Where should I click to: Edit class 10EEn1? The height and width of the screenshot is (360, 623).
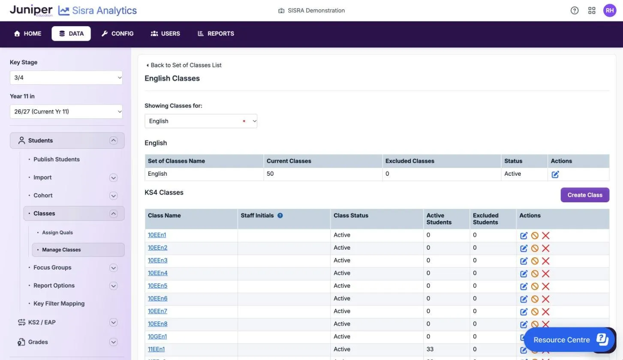(x=524, y=236)
